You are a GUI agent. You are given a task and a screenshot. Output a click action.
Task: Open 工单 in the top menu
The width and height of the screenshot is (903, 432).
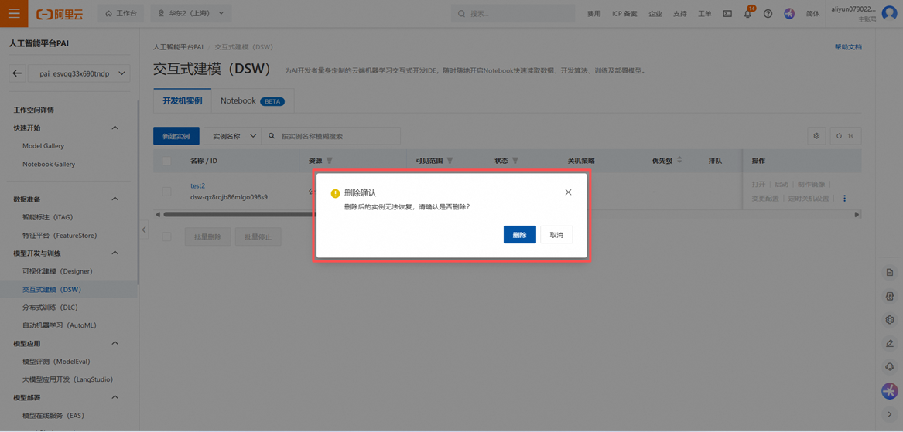tap(704, 14)
